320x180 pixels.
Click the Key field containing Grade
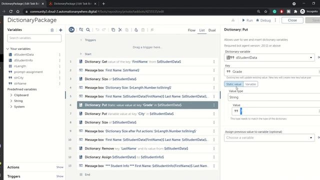(x=272, y=71)
